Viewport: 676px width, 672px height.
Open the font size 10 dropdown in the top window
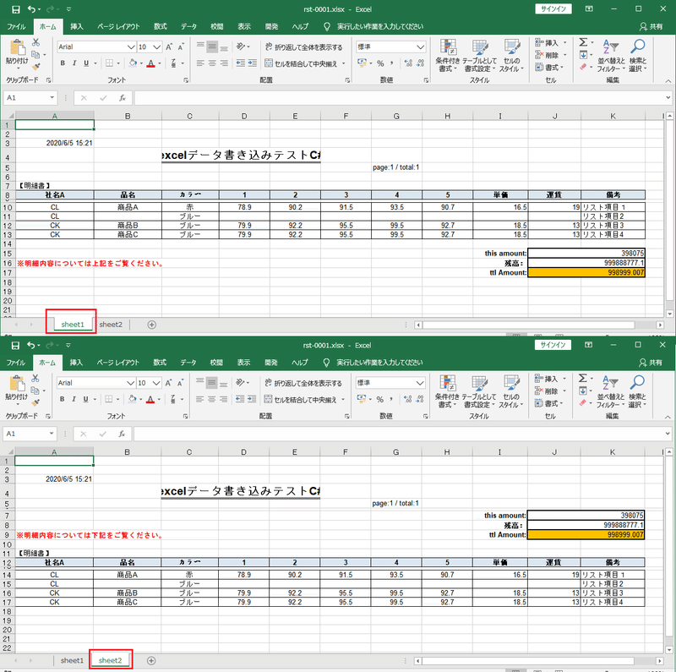pyautogui.click(x=157, y=46)
